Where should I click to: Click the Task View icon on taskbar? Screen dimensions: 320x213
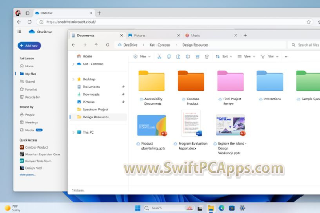pyautogui.click(x=200, y=208)
